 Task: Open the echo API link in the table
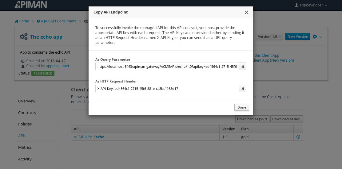pyautogui.click(x=100, y=137)
